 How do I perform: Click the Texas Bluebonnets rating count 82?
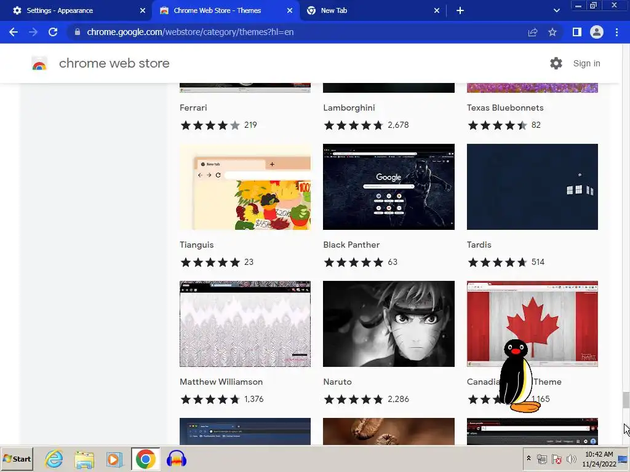tap(536, 125)
